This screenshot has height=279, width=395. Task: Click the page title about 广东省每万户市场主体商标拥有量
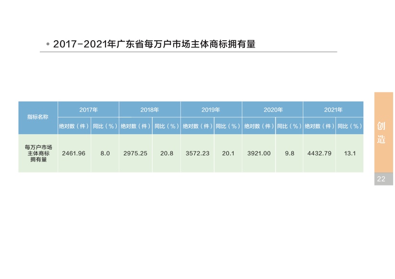coord(154,44)
